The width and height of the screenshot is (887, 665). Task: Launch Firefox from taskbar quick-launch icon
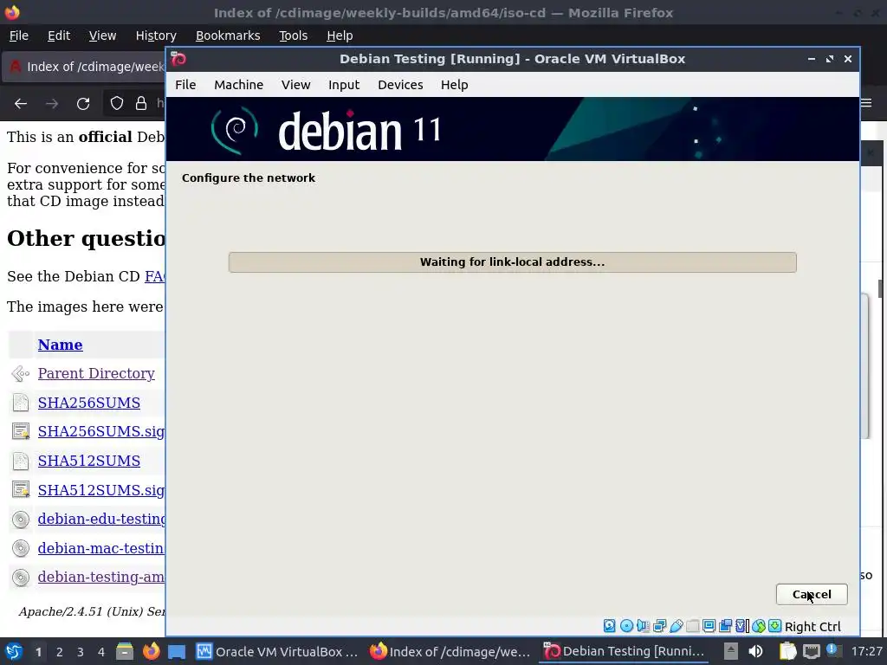point(151,651)
